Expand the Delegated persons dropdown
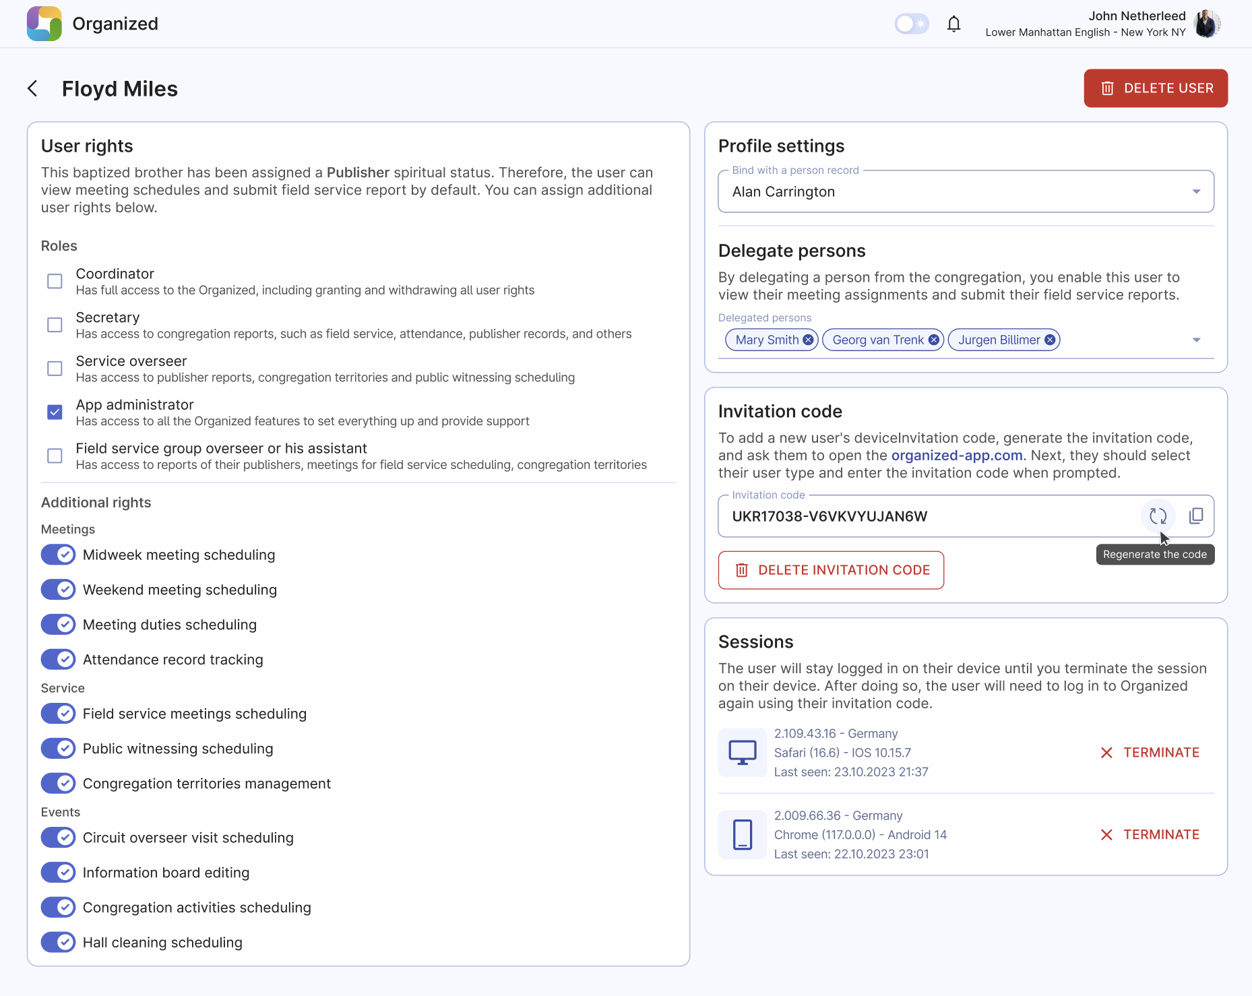 pos(1197,340)
